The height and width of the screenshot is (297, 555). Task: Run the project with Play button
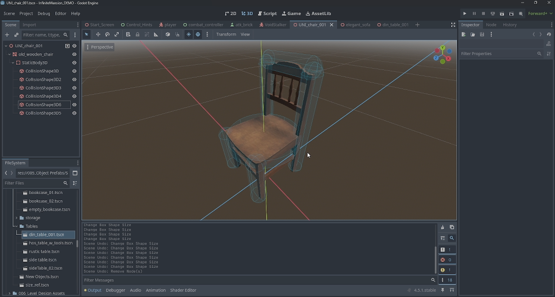(465, 13)
